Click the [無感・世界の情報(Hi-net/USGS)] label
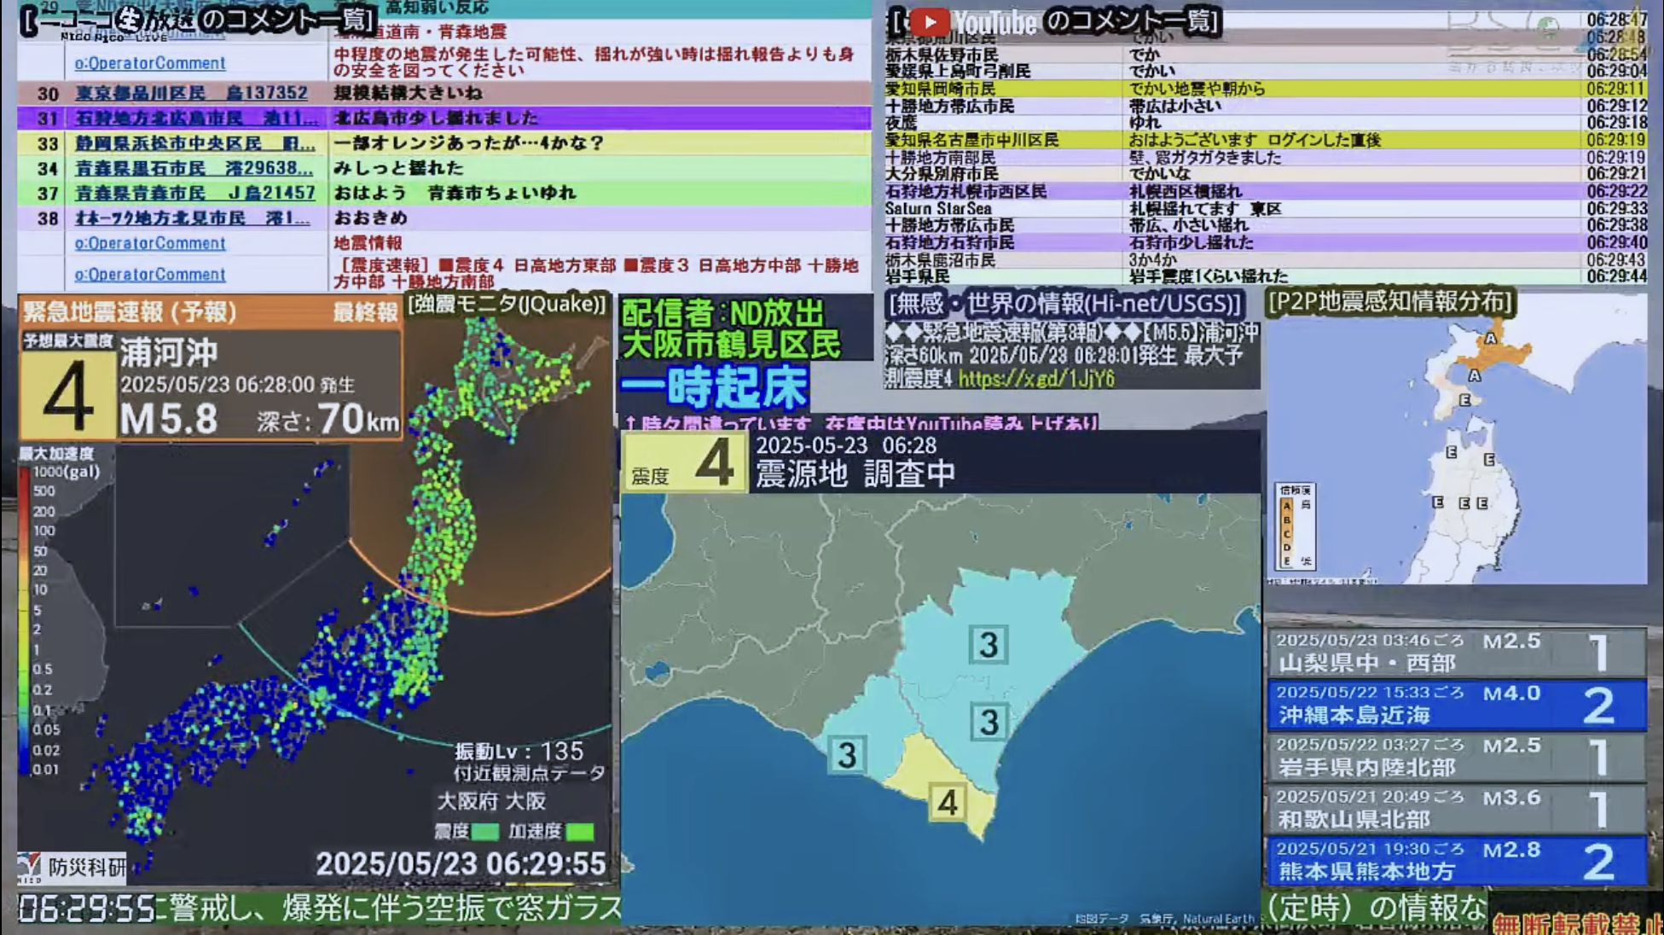The width and height of the screenshot is (1664, 935). click(x=1066, y=303)
